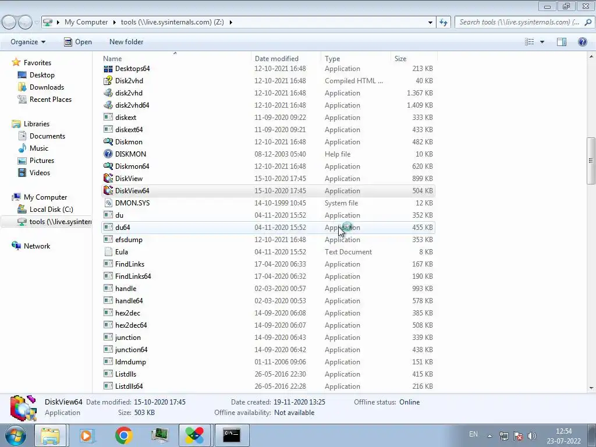Select the du64 file icon
The width and height of the screenshot is (596, 447).
(108, 228)
